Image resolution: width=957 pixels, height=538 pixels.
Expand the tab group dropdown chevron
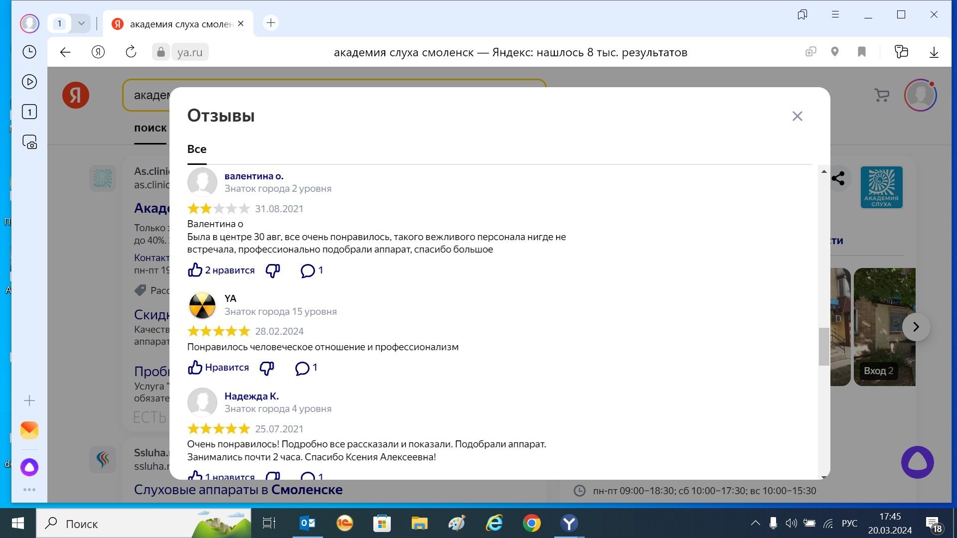(x=81, y=23)
